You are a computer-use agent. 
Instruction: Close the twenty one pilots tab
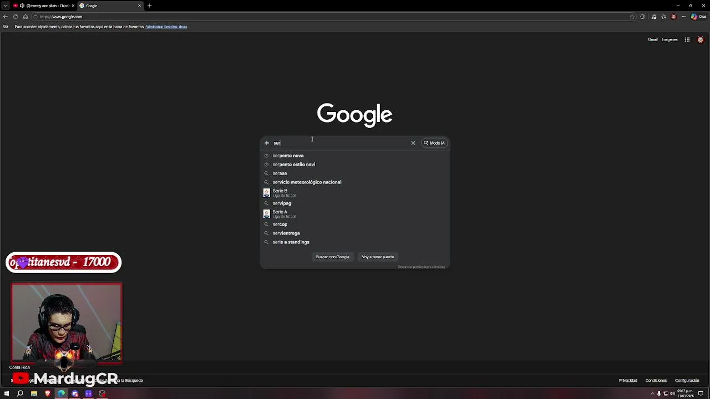[72, 6]
